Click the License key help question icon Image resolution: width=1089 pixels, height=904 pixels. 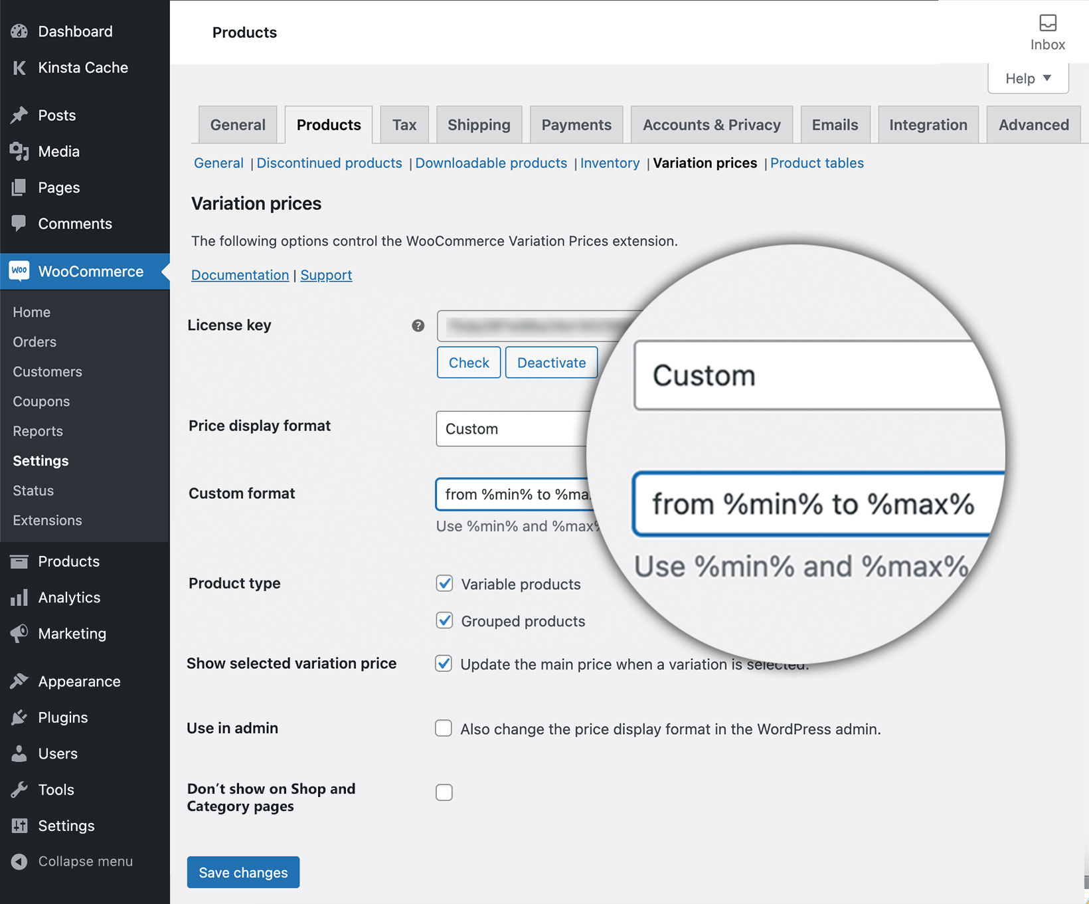418,325
